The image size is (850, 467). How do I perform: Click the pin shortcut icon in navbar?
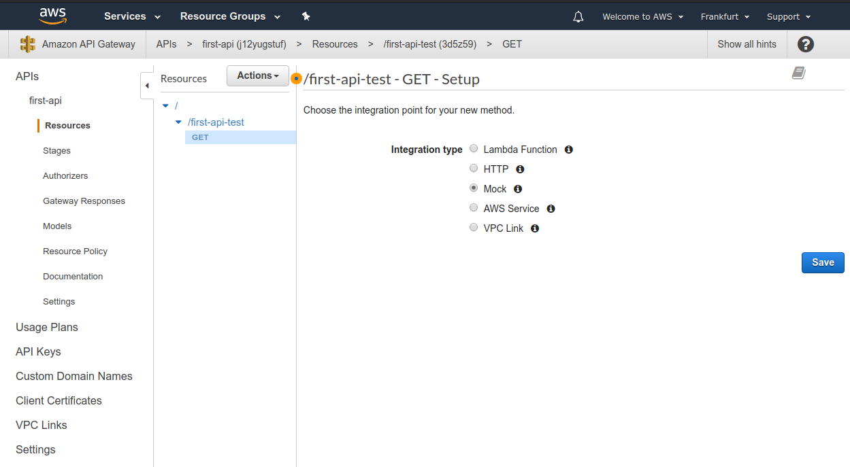pos(306,16)
